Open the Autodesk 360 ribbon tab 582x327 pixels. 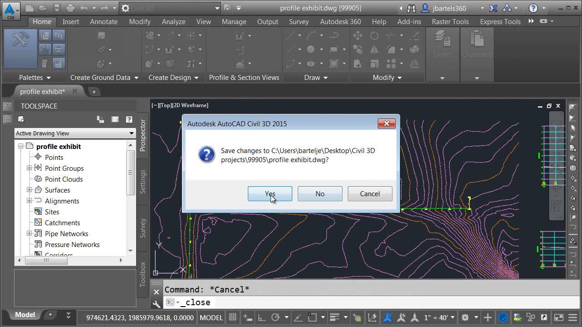pos(340,21)
